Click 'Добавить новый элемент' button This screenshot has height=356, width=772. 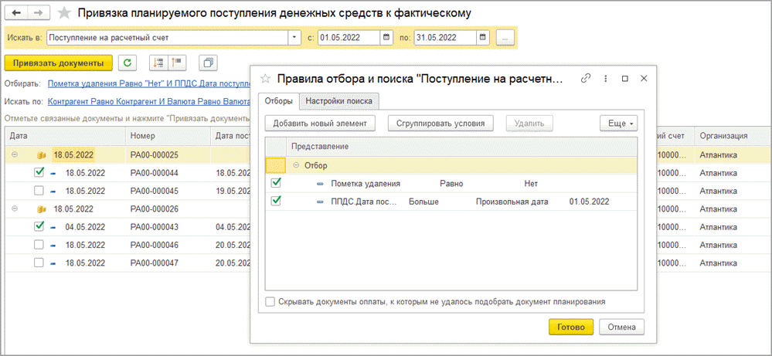(x=320, y=123)
